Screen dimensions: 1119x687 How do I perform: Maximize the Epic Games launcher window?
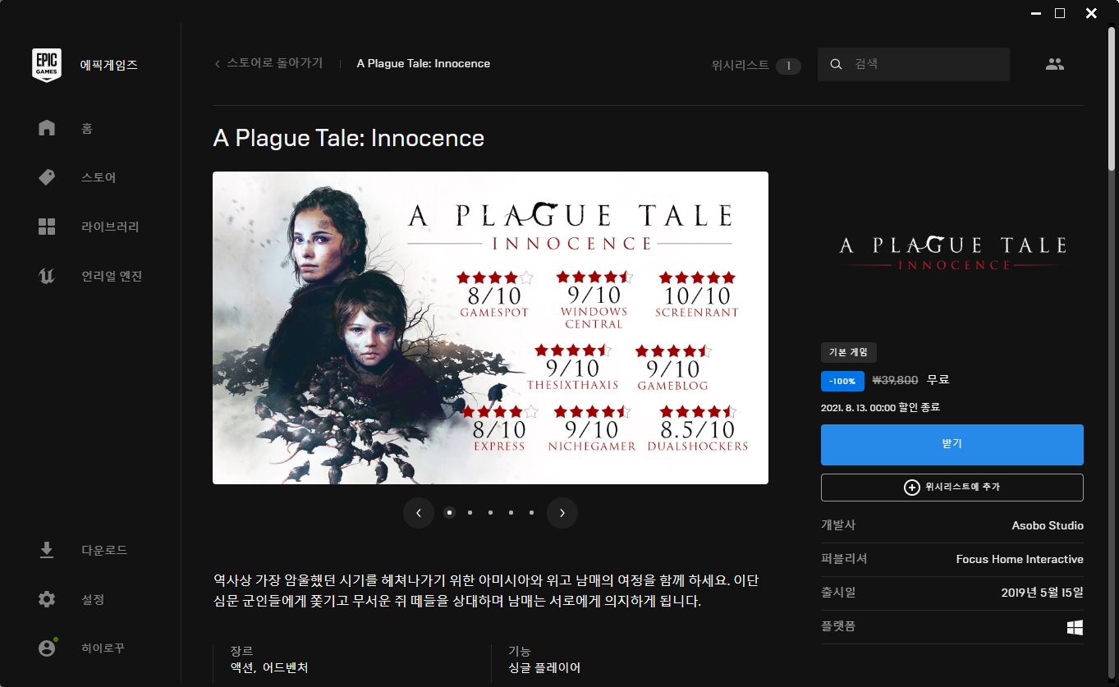click(1060, 12)
